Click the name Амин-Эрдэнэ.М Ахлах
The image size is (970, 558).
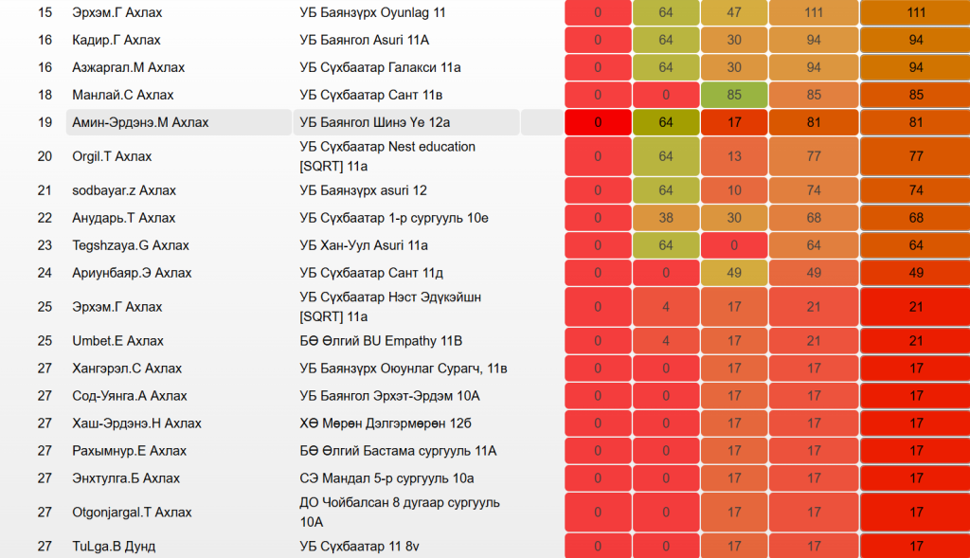(x=140, y=123)
